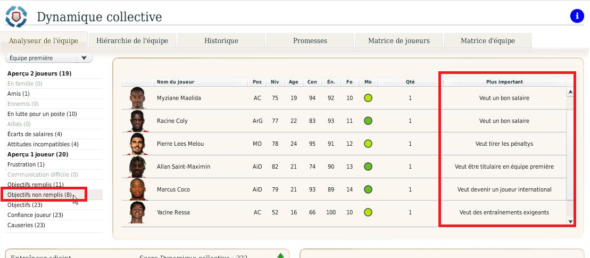The height and width of the screenshot is (258, 590).
Task: Open the Promesses tab
Action: [310, 40]
